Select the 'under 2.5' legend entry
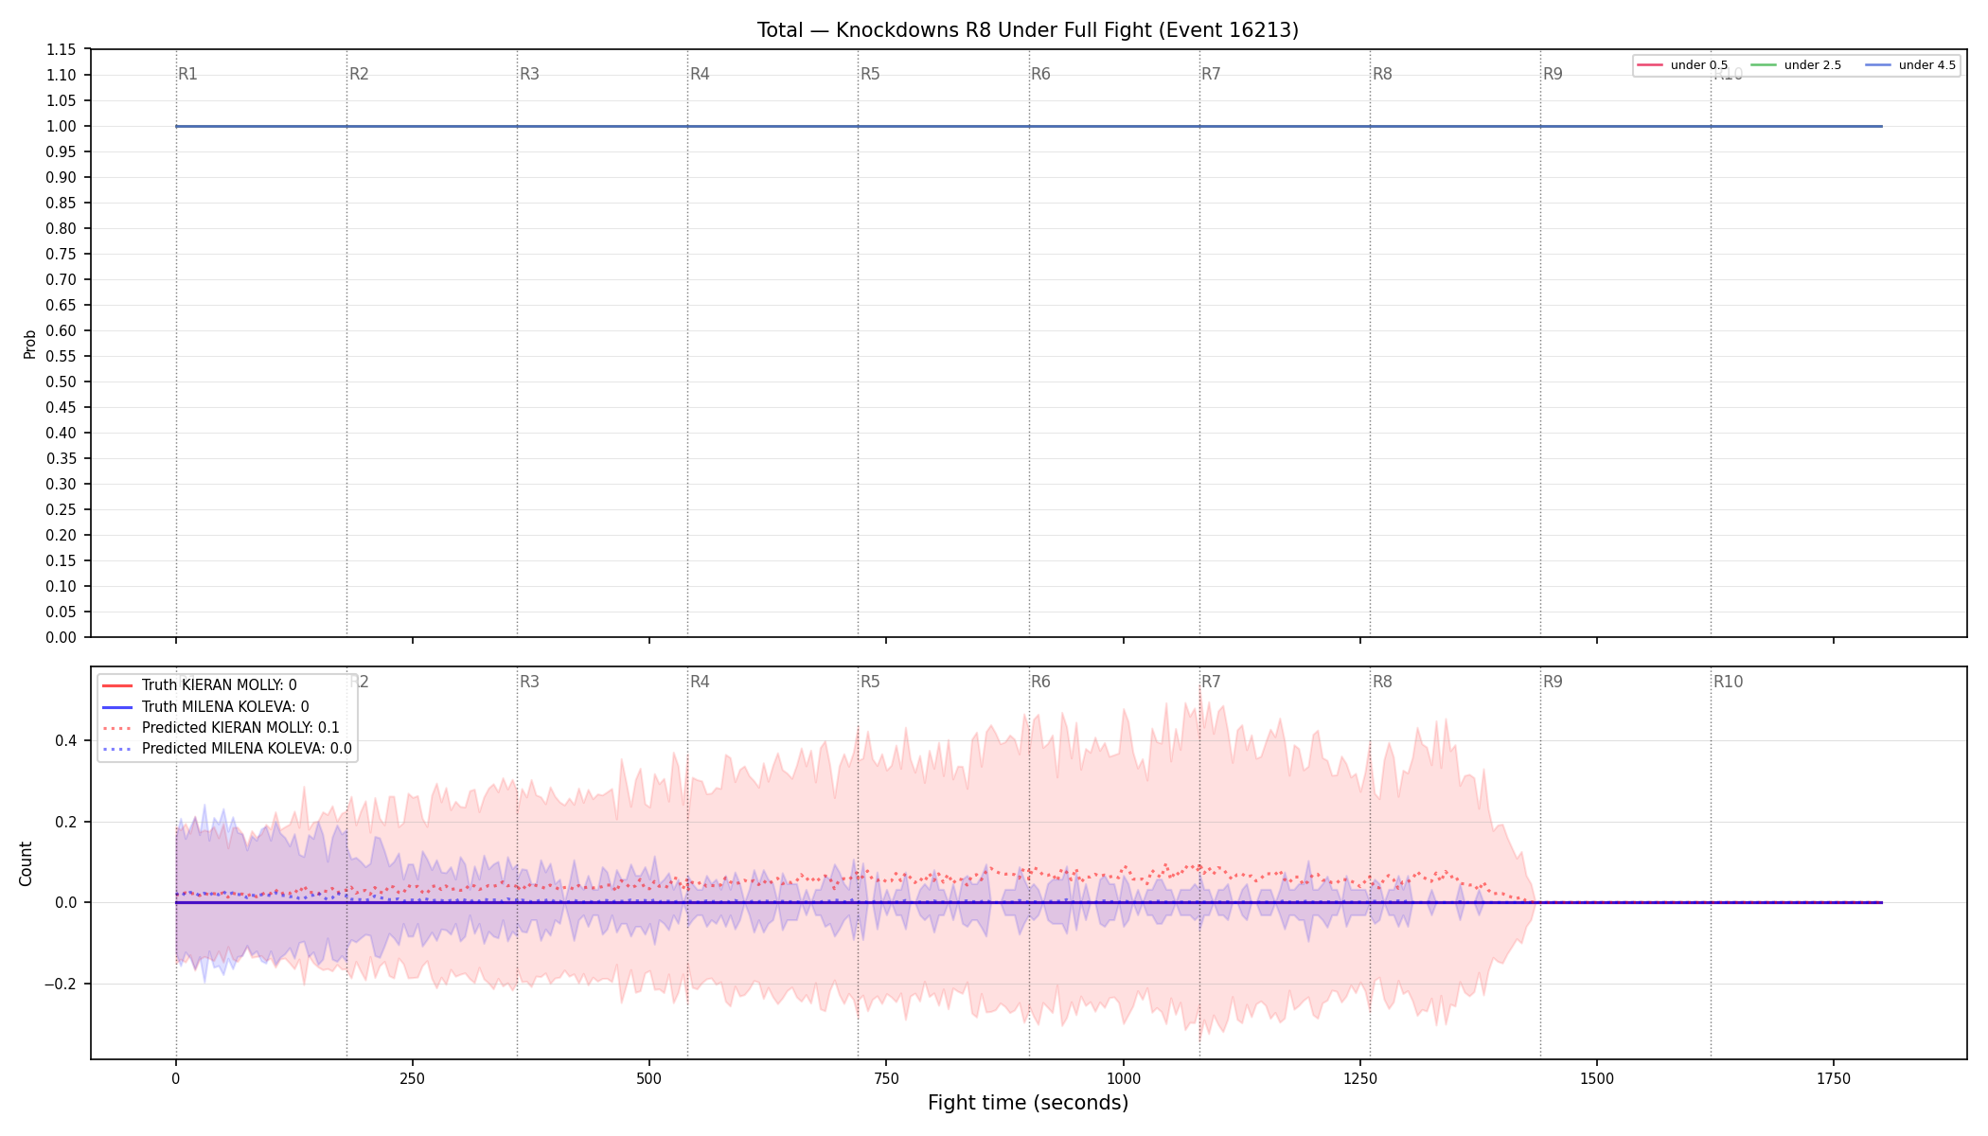The width and height of the screenshot is (1988, 1136). click(x=1796, y=65)
